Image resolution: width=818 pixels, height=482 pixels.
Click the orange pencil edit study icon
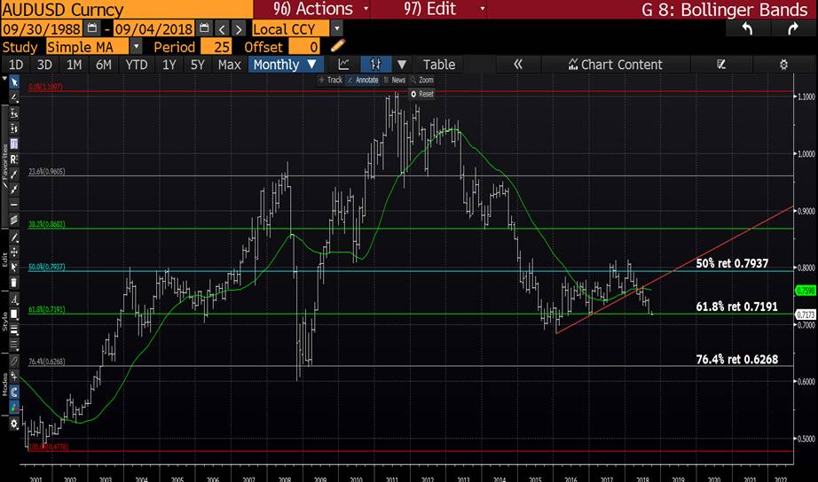(x=337, y=46)
